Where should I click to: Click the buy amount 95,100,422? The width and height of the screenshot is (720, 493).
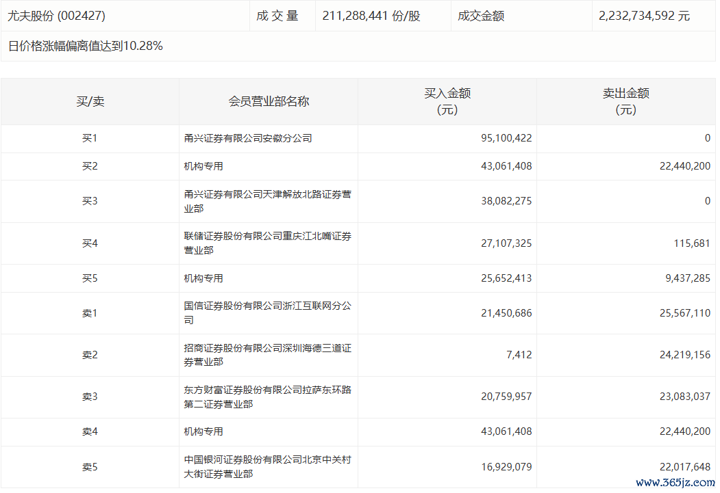click(506, 138)
